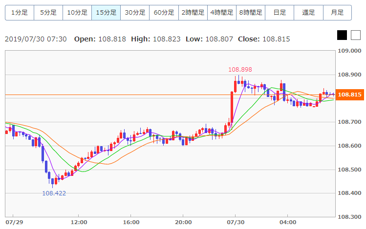Select the 10分足 timeframe tab
Screen dimensions: 366x229
77,13
